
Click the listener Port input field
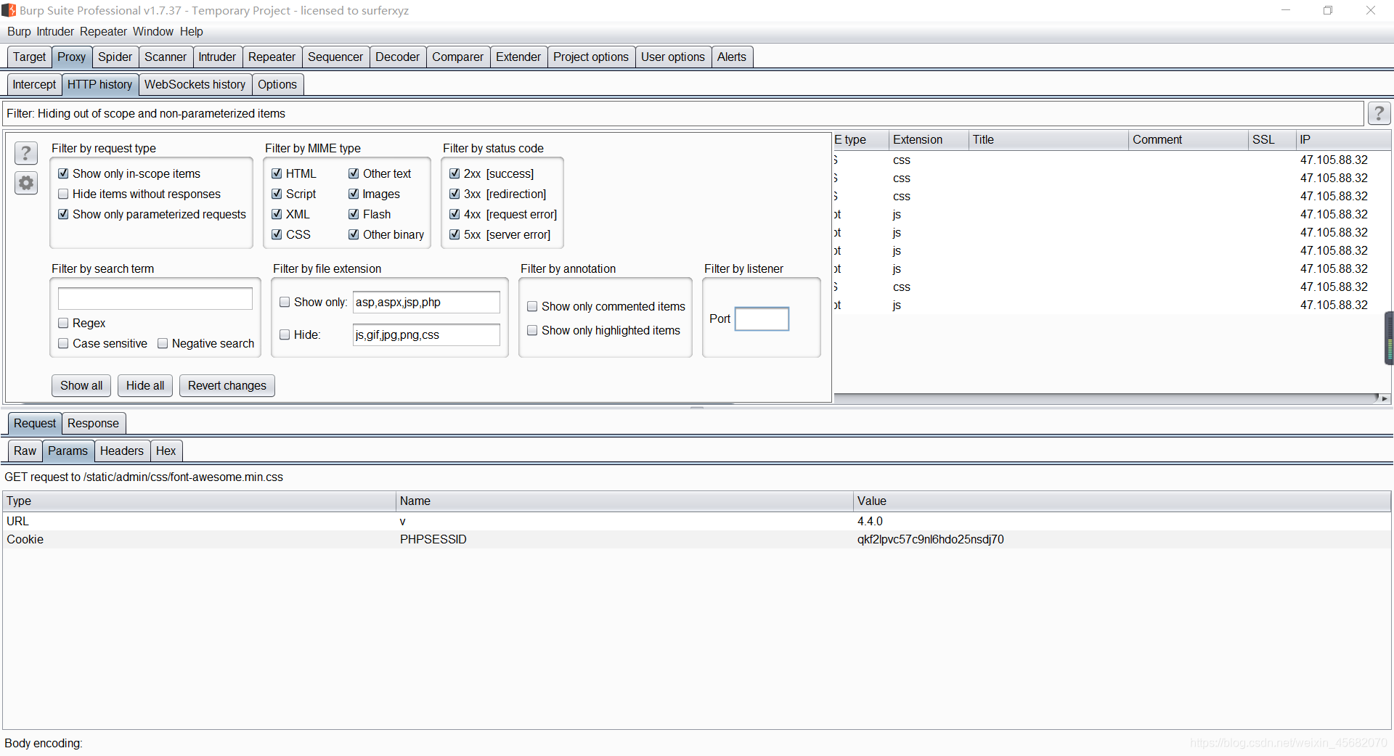click(x=762, y=319)
